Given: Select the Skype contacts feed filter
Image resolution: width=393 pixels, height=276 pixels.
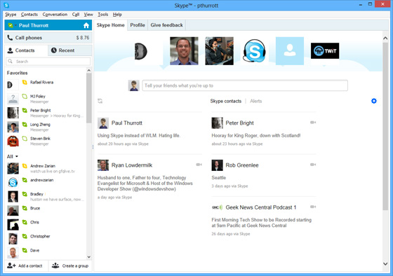Looking at the screenshot, I should point(226,101).
